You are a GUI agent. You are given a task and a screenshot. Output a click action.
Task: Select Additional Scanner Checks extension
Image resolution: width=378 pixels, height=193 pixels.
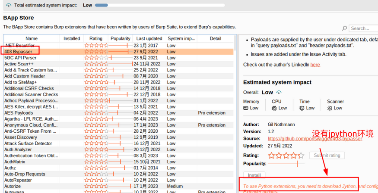click(118, 94)
